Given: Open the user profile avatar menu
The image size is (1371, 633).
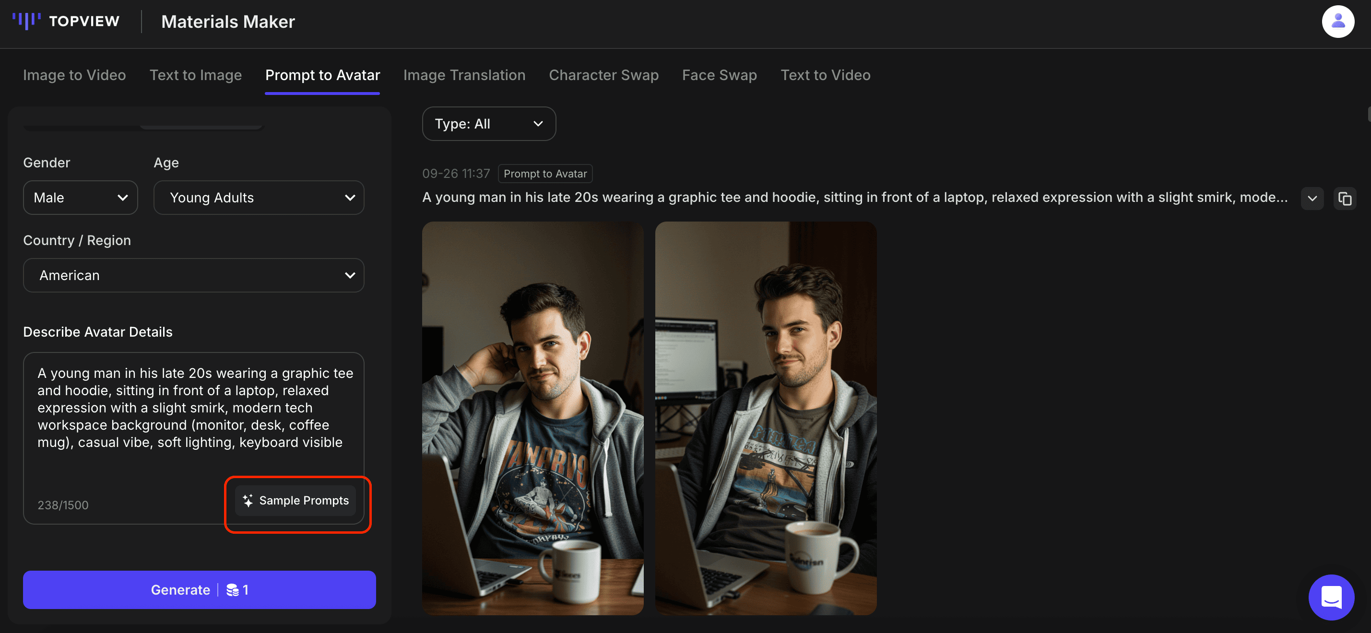Looking at the screenshot, I should pos(1337,21).
